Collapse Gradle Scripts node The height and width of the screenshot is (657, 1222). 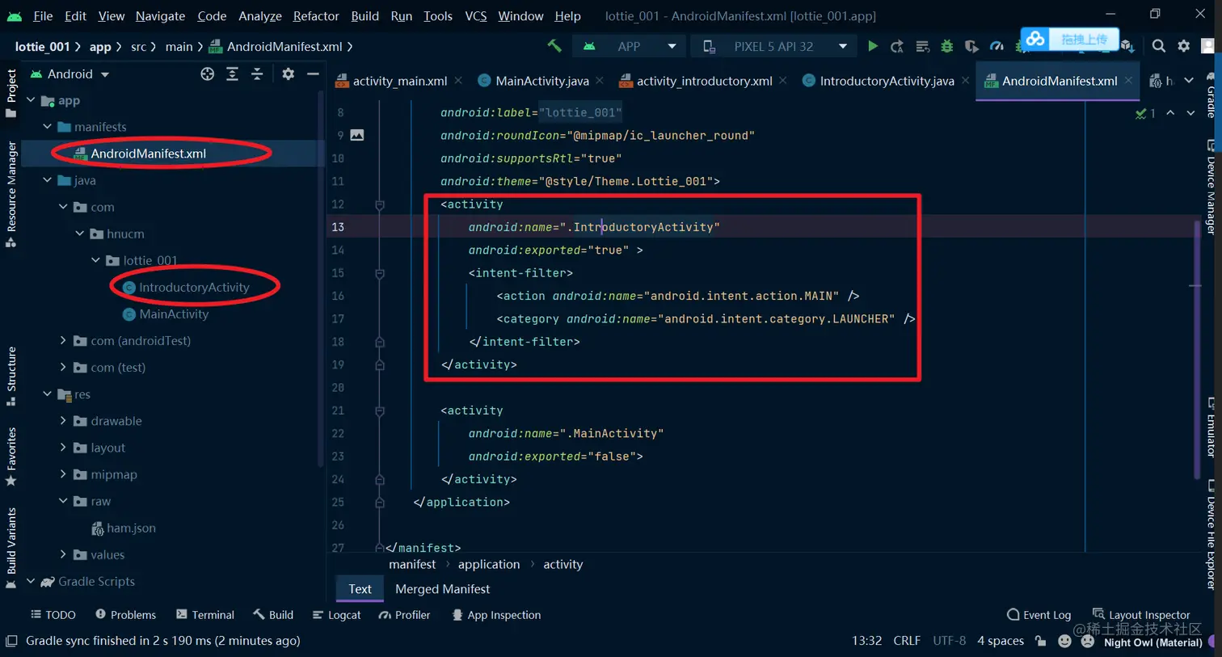point(31,581)
